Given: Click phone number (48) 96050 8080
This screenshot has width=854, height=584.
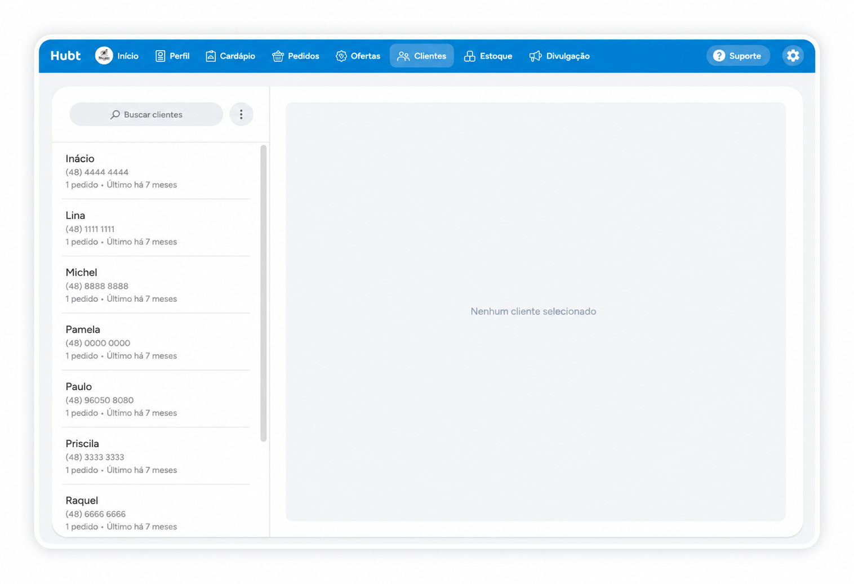Looking at the screenshot, I should [x=100, y=400].
